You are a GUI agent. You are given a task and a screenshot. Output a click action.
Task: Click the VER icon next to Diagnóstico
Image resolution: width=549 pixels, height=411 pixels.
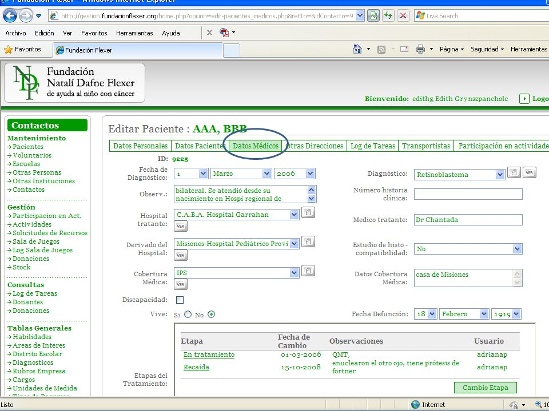pos(530,172)
